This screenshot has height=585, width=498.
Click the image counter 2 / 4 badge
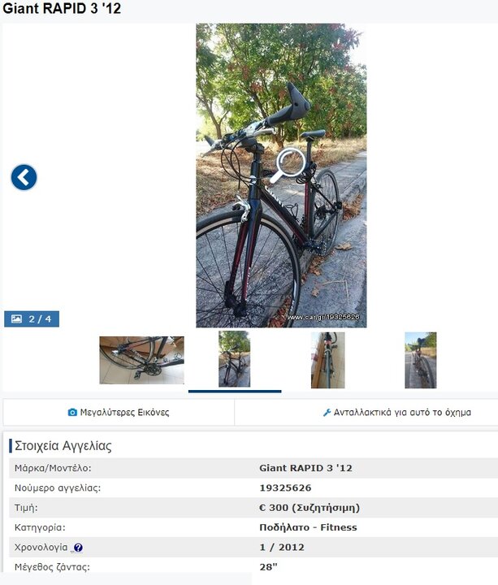(x=32, y=319)
